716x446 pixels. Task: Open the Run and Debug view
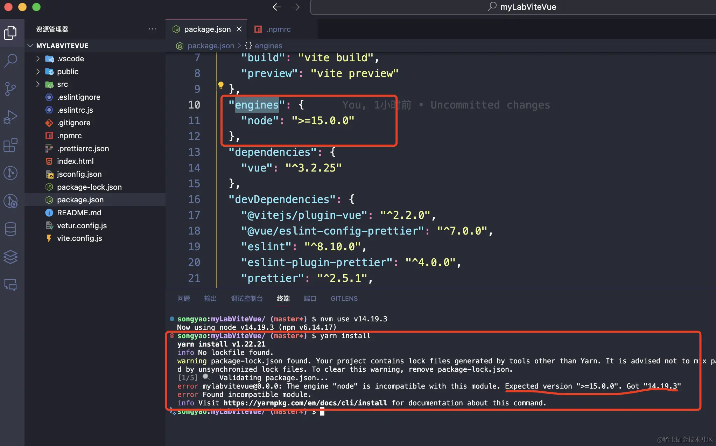(x=11, y=117)
